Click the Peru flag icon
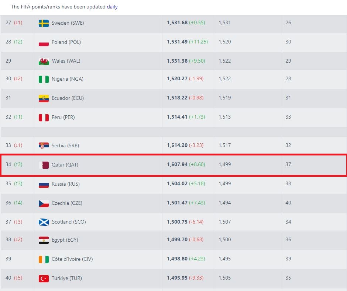The width and height of the screenshot is (347, 291). click(44, 118)
